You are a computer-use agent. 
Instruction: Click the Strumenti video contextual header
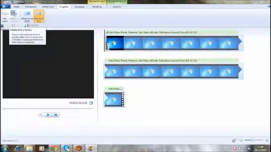97,2
